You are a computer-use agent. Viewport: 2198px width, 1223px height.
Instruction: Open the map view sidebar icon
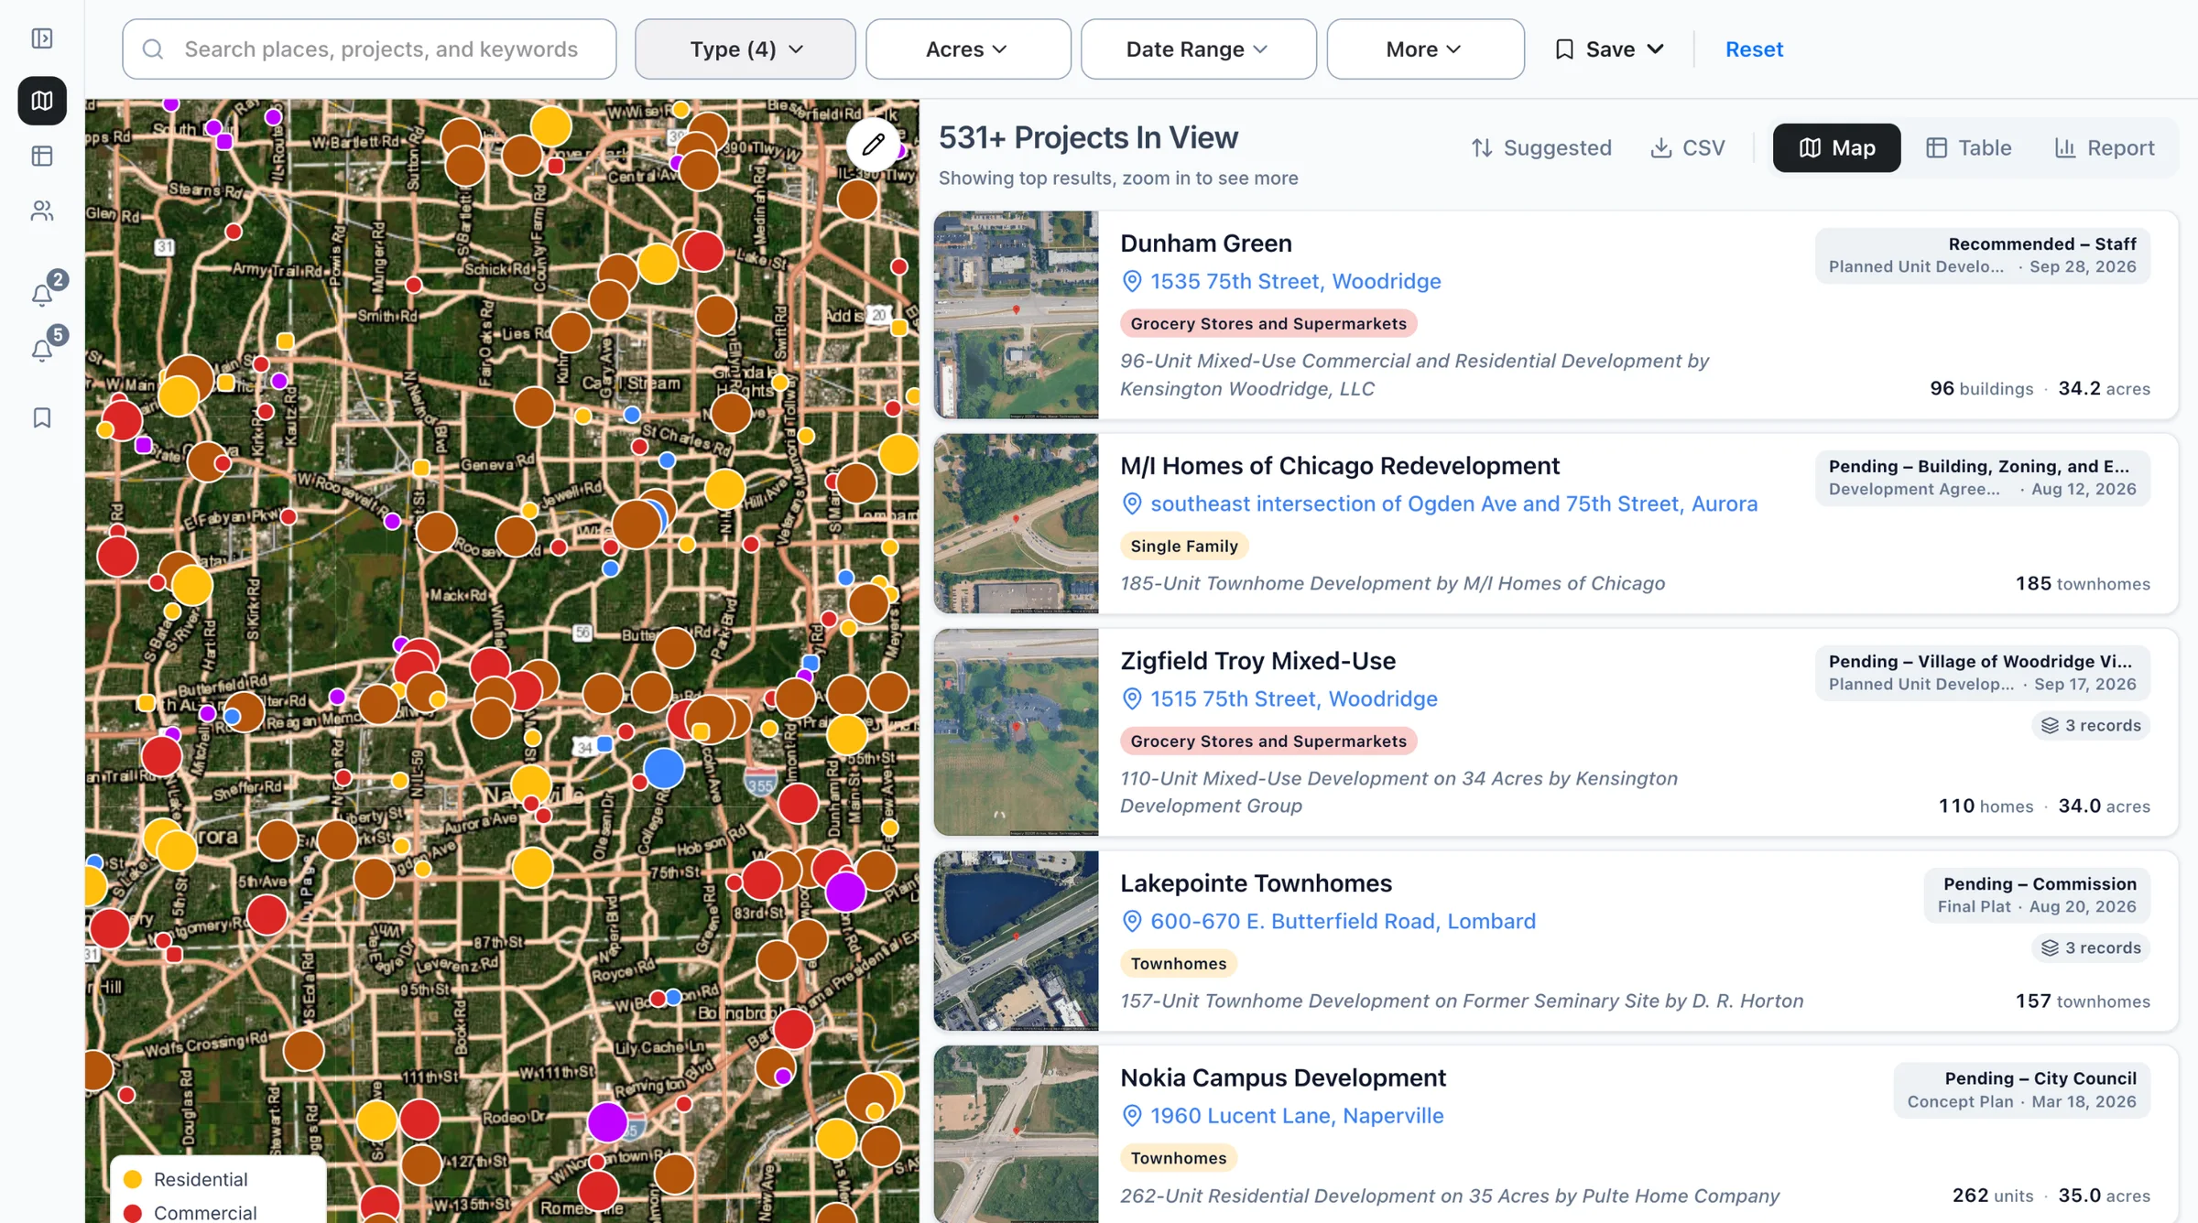point(42,101)
